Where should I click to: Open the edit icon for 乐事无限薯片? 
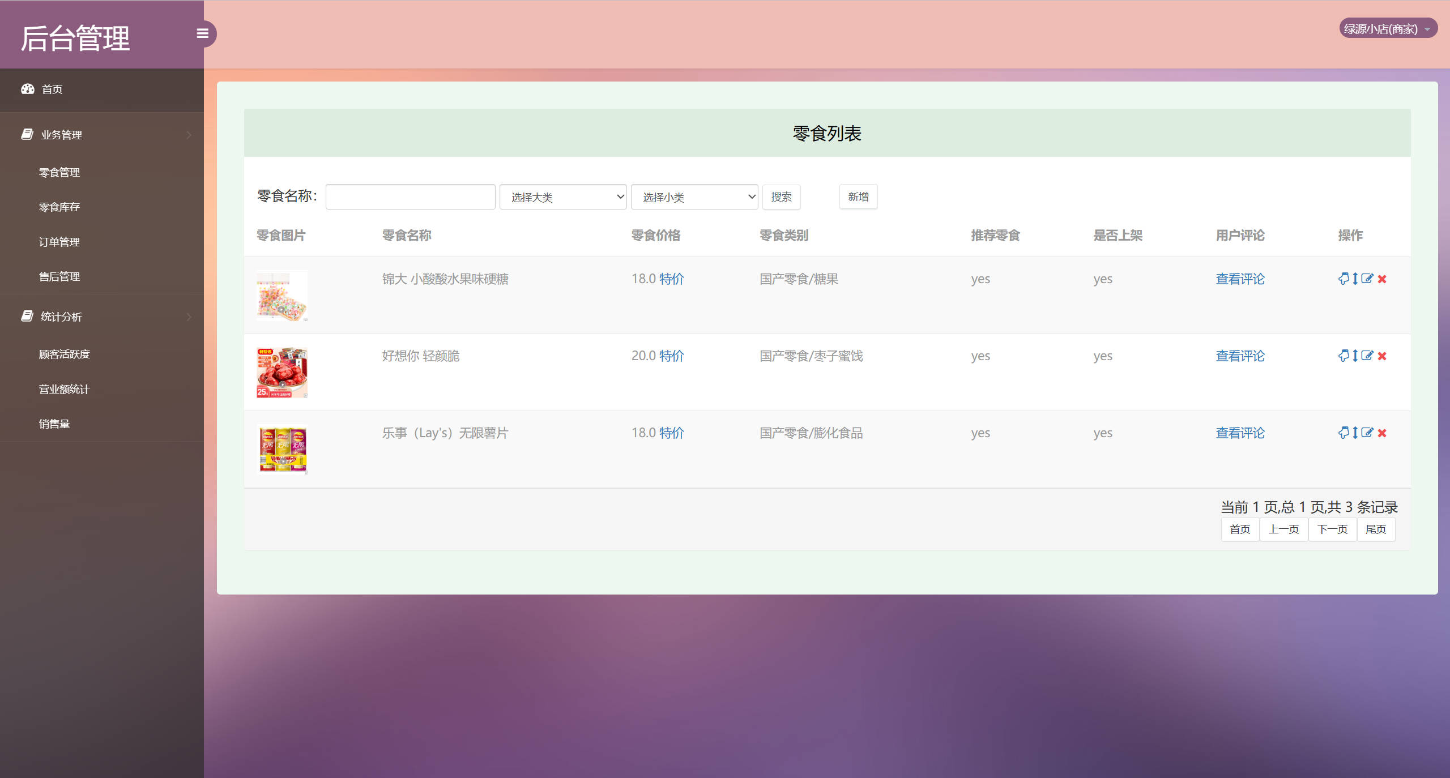point(1367,433)
